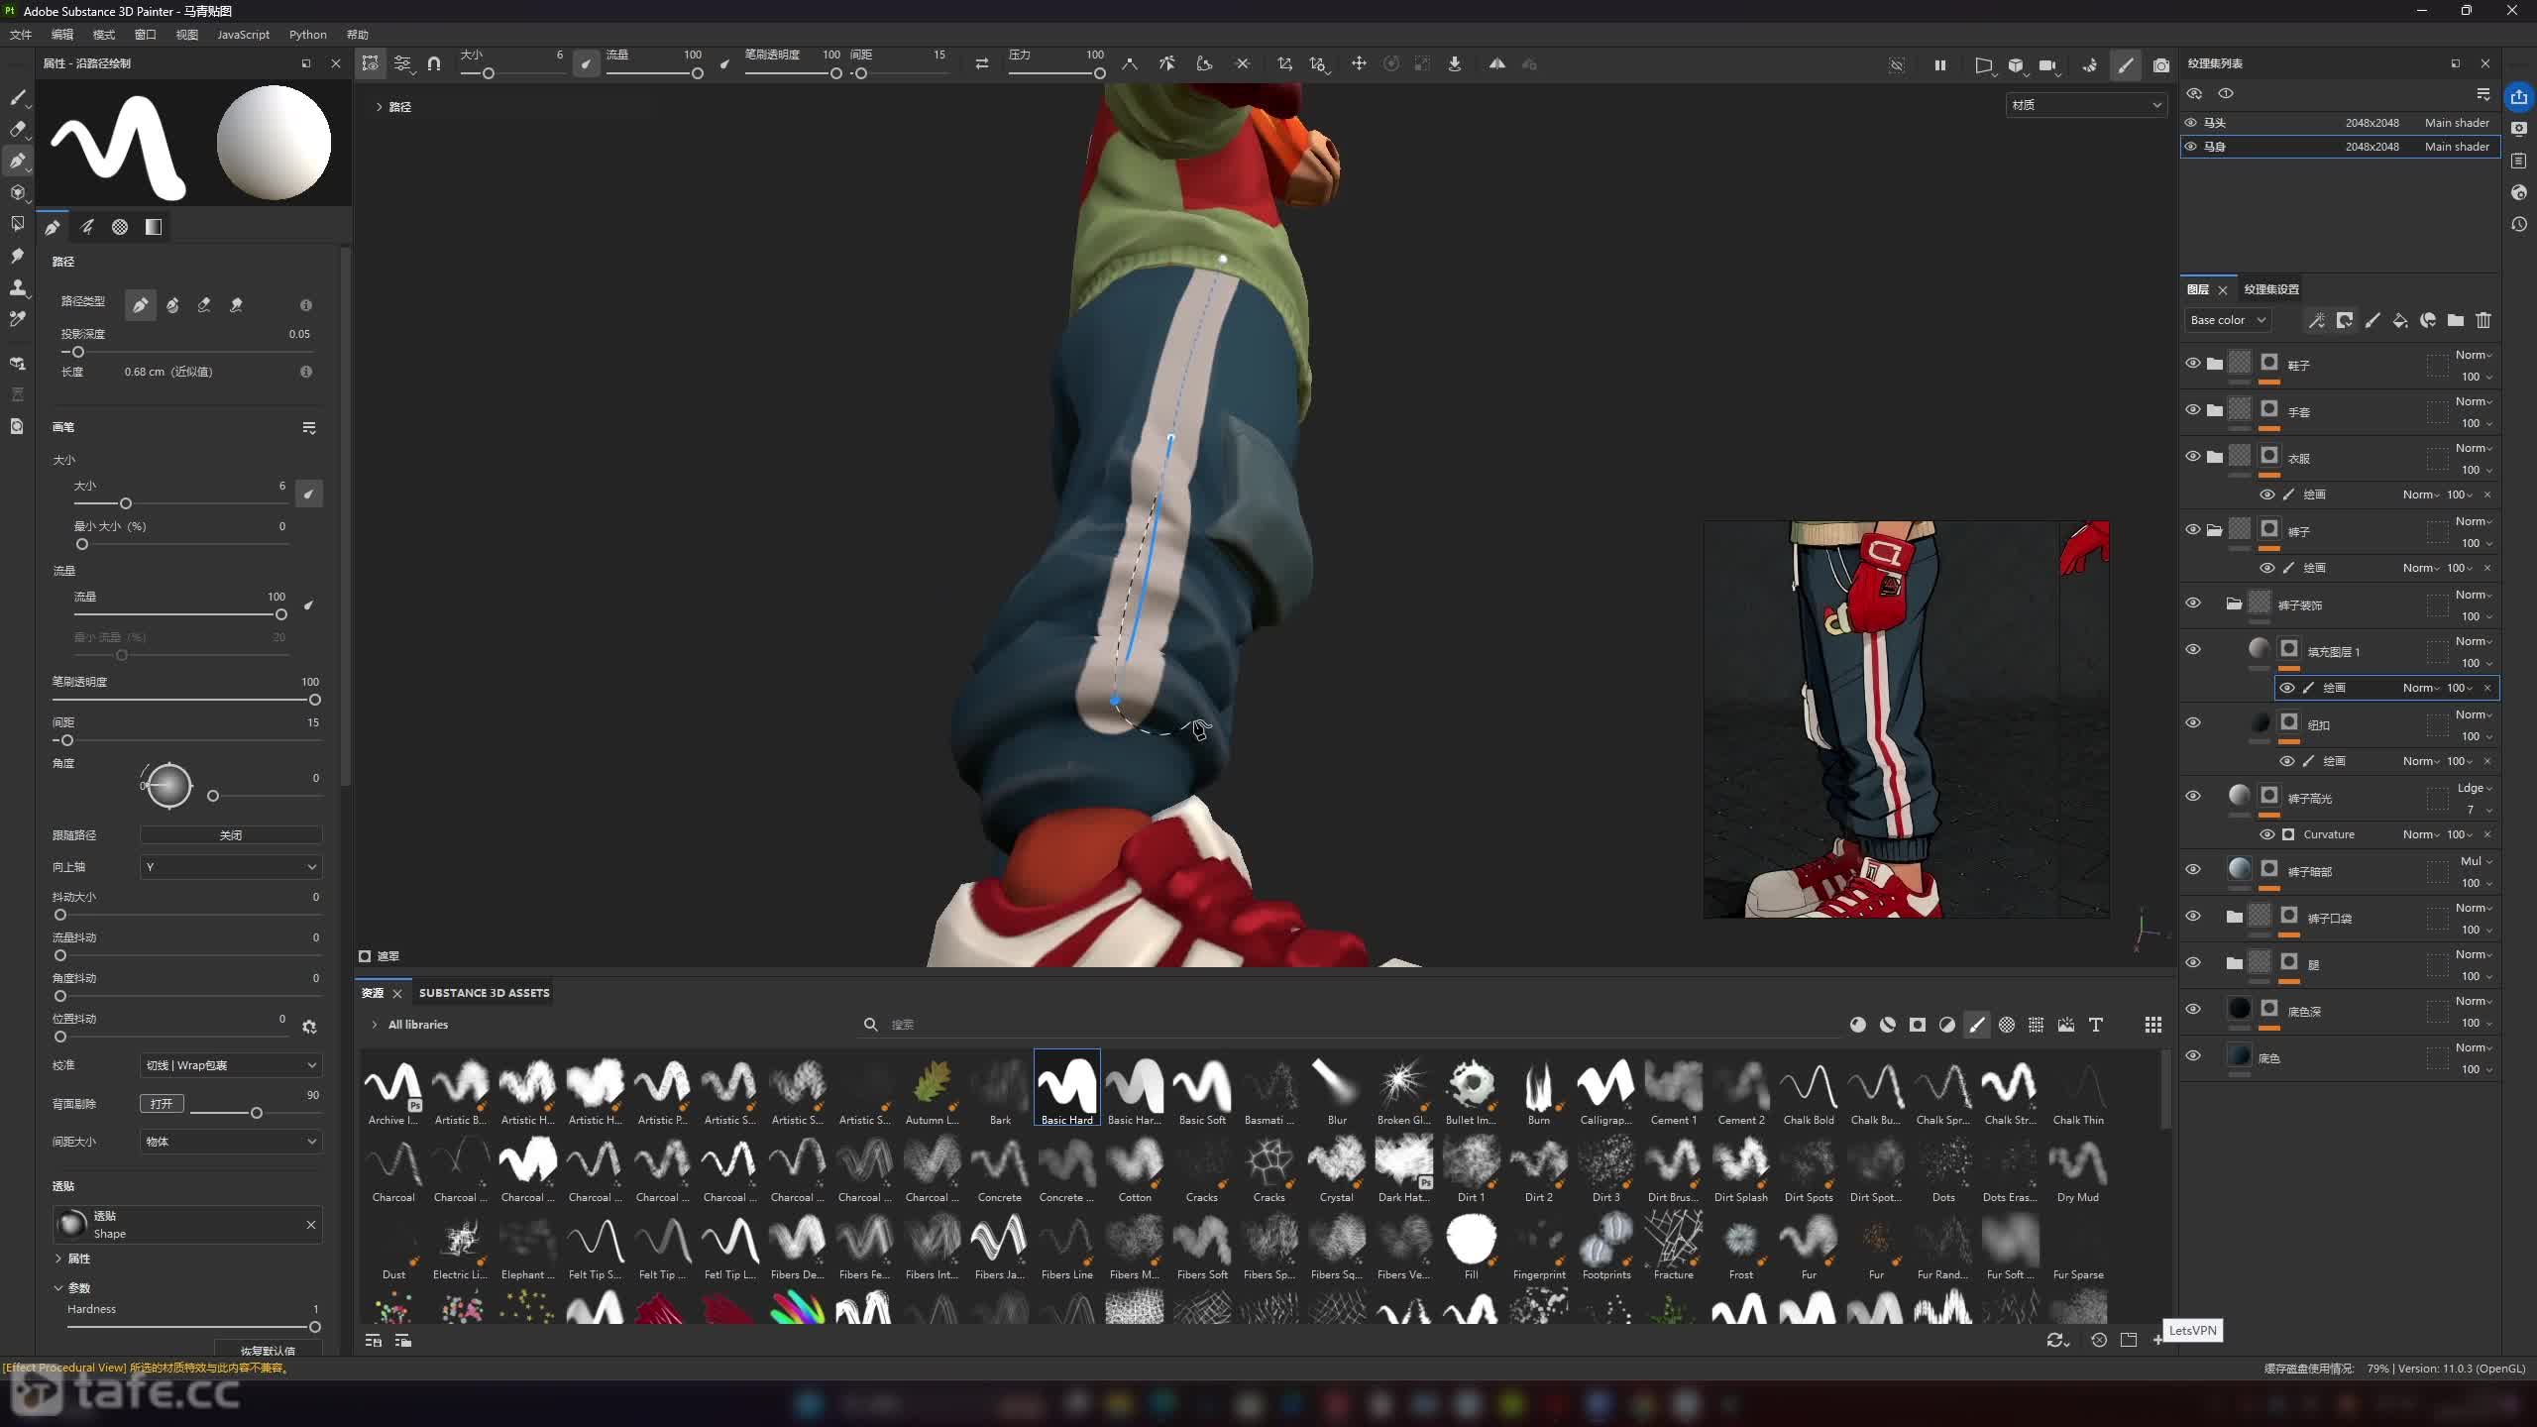Hide the 裤子高光 layer
This screenshot has width=2537, height=1427.
pos(2192,796)
